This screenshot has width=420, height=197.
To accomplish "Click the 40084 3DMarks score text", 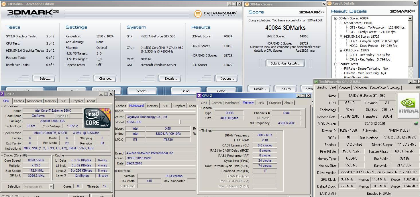I will (285, 28).
